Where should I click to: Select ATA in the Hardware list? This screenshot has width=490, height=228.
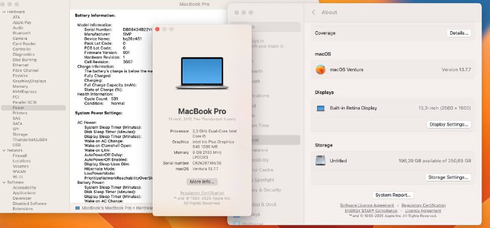click(17, 17)
